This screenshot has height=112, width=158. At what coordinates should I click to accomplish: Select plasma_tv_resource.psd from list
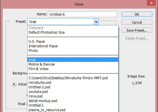(x=73, y=110)
